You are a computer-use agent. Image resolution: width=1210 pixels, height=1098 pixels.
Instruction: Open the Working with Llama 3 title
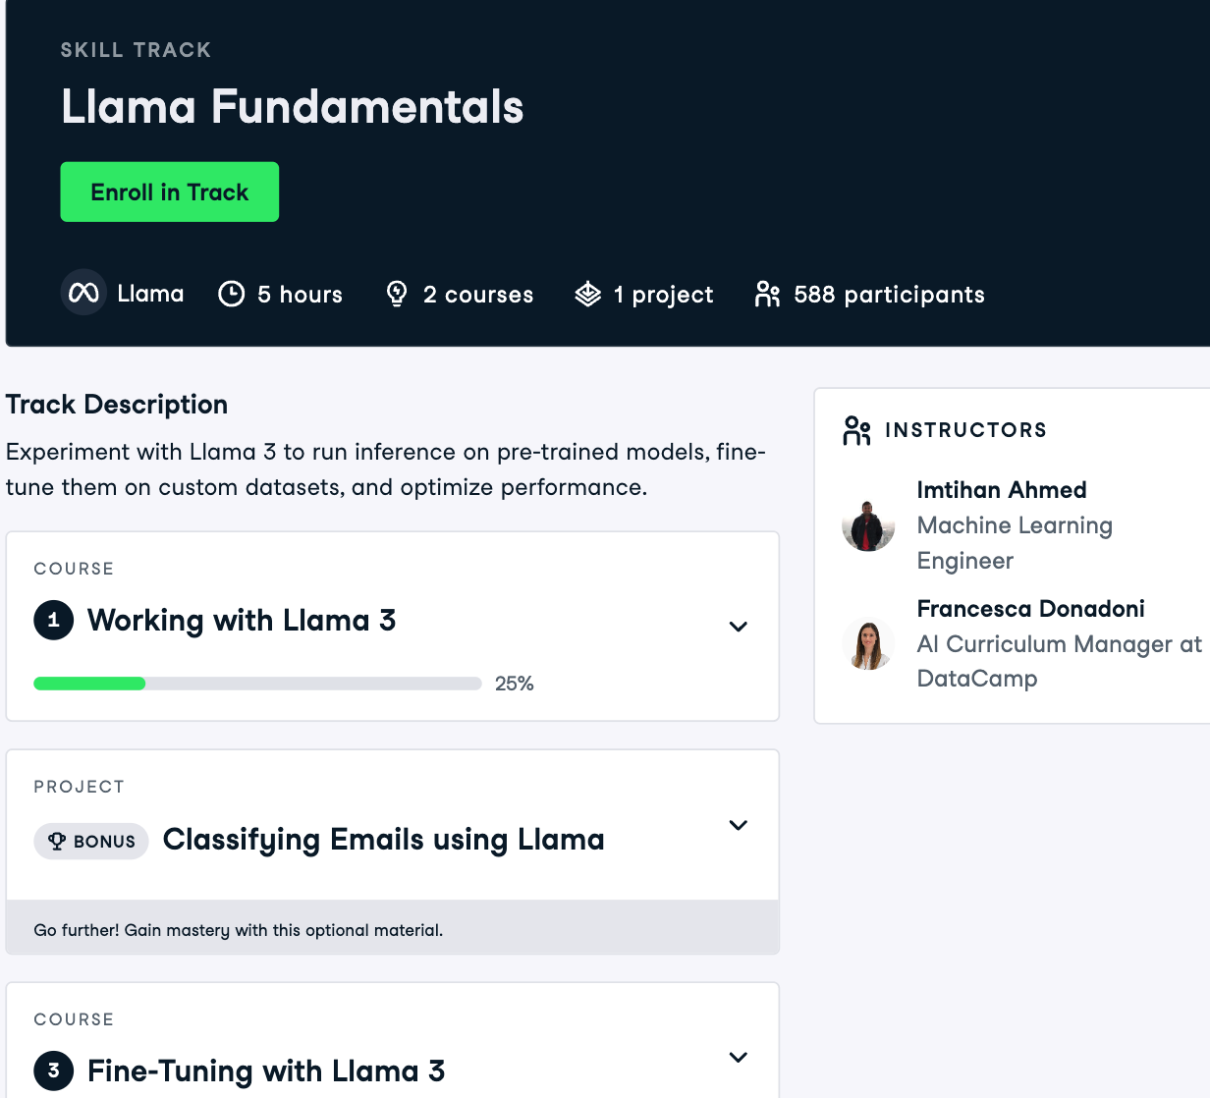pos(242,621)
